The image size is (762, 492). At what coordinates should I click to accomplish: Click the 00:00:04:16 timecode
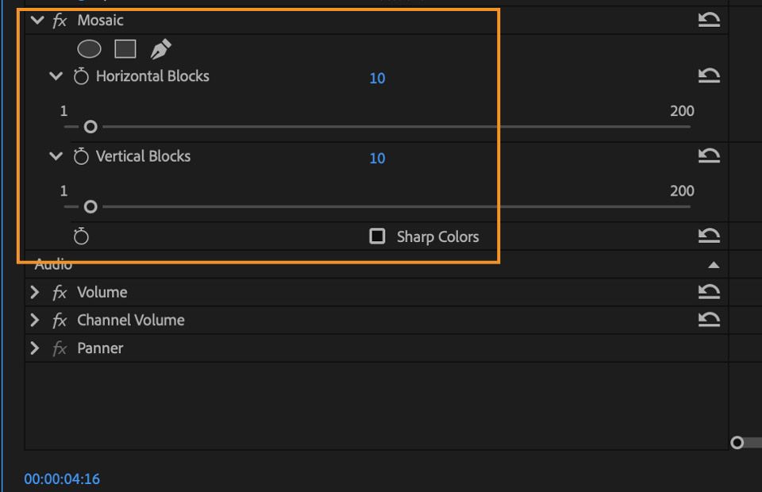pyautogui.click(x=62, y=479)
